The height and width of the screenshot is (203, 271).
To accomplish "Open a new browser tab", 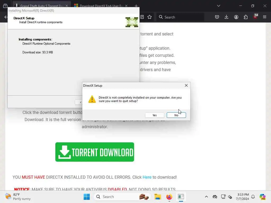I will click(x=136, y=6).
